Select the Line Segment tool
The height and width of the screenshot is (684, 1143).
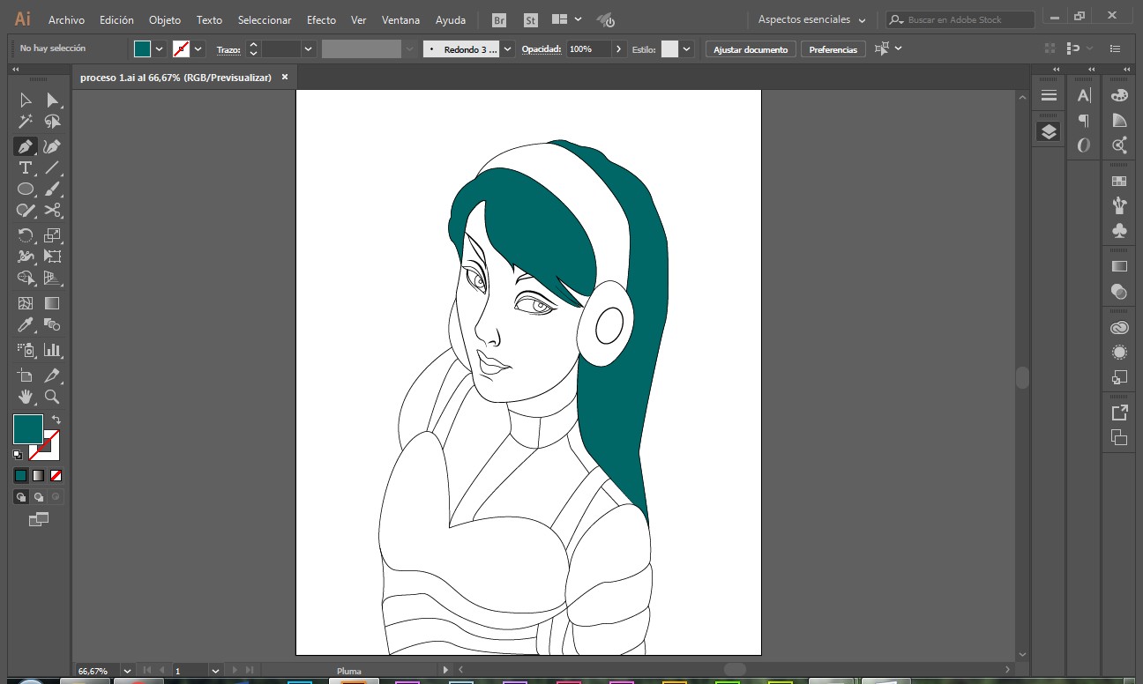coord(52,167)
